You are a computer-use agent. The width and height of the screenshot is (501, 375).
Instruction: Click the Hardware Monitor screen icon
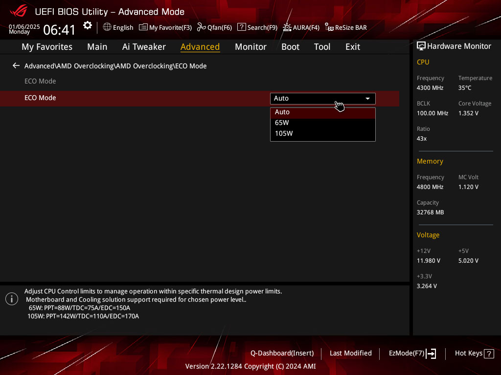(x=421, y=46)
